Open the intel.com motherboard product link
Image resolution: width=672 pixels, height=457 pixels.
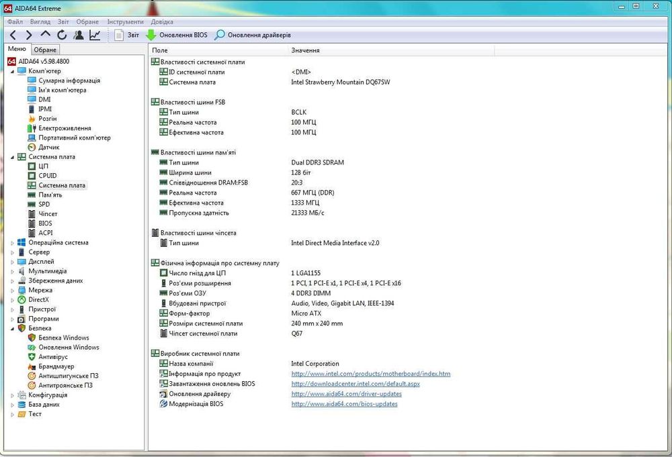[371, 374]
